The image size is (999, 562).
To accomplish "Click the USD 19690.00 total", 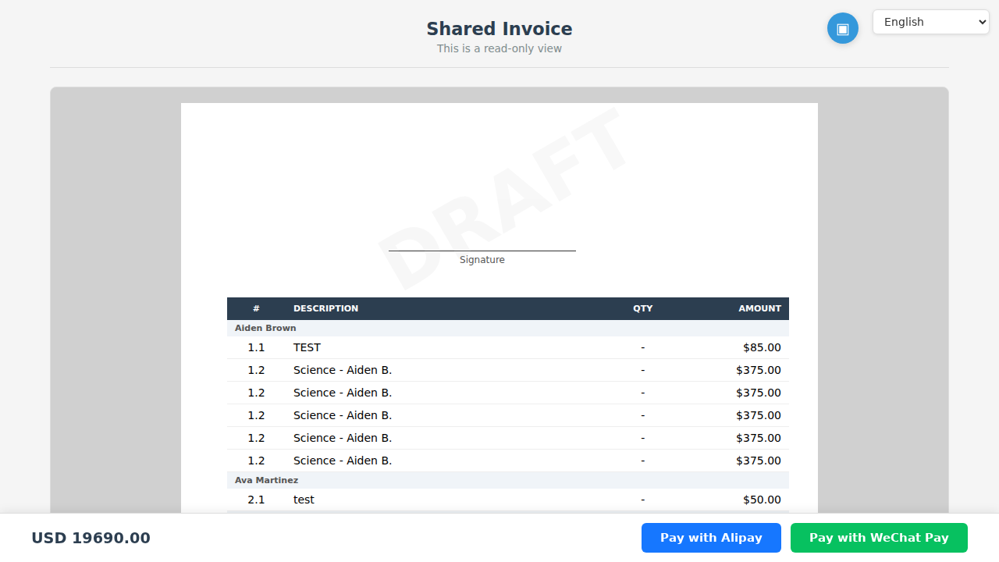I will pos(91,538).
